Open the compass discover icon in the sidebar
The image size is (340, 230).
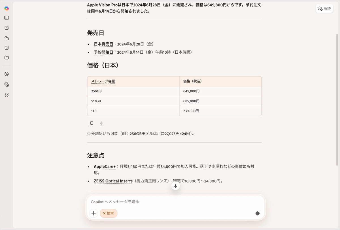pos(7,74)
